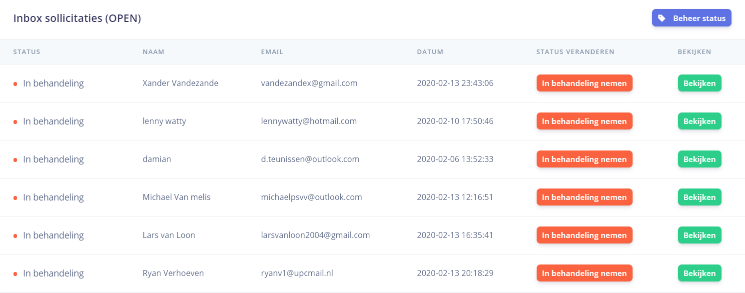Click the tag icon in Beheer status
The image size is (745, 293).
pos(662,18)
